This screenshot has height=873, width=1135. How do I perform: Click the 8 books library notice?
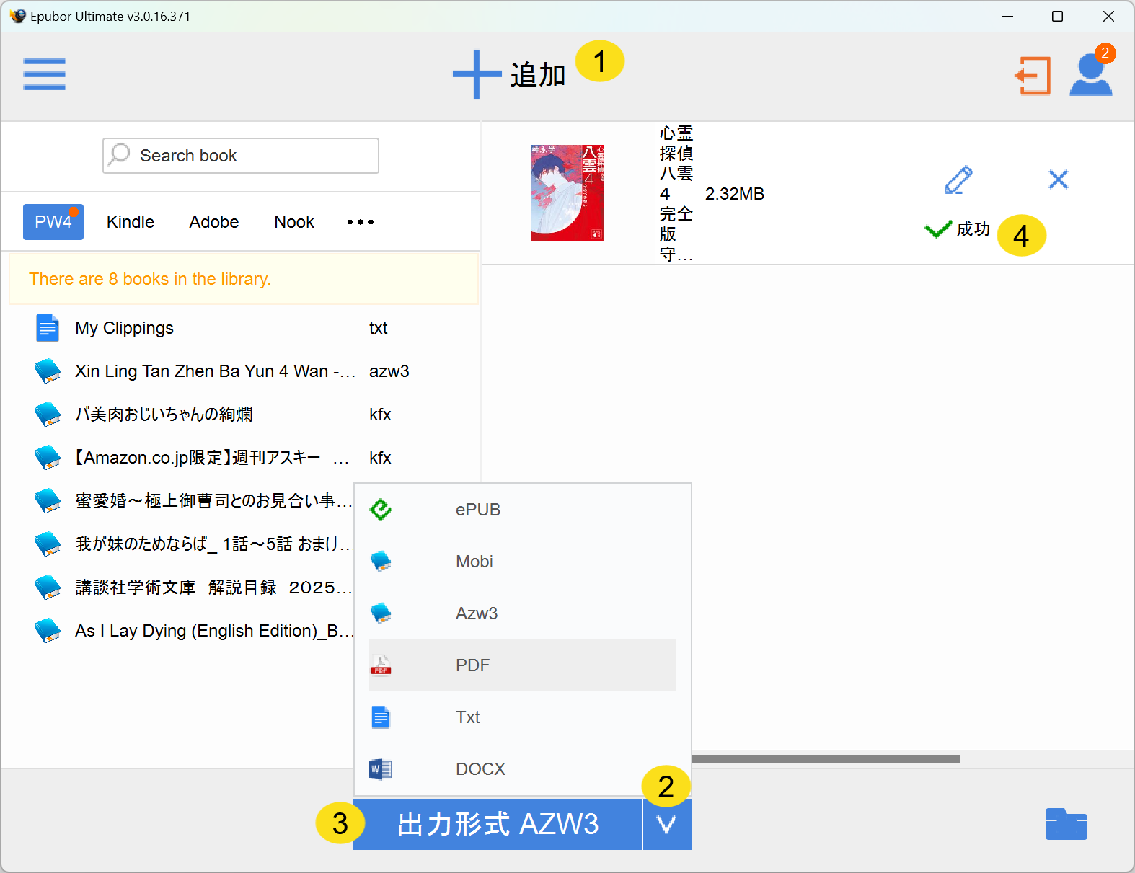(244, 279)
